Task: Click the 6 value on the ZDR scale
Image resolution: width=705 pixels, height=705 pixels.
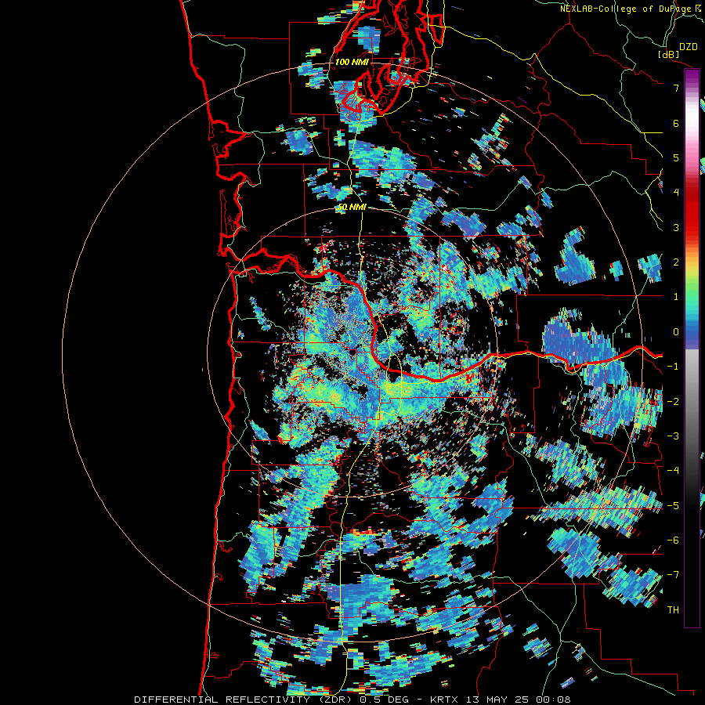Action: (676, 123)
